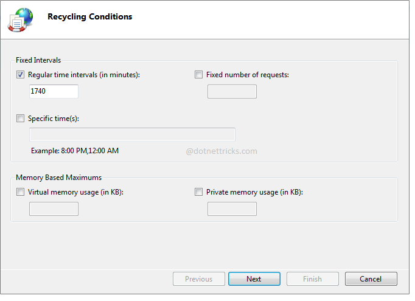This screenshot has height=301, width=415.
Task: Check the Private memory usage option
Action: point(199,192)
